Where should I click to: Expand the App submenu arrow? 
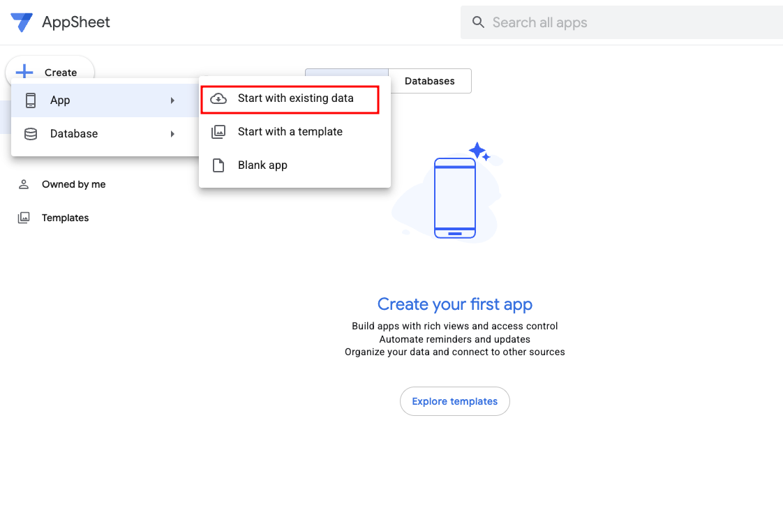click(x=172, y=100)
